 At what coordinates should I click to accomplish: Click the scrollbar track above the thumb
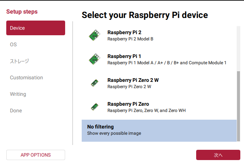[238, 48]
